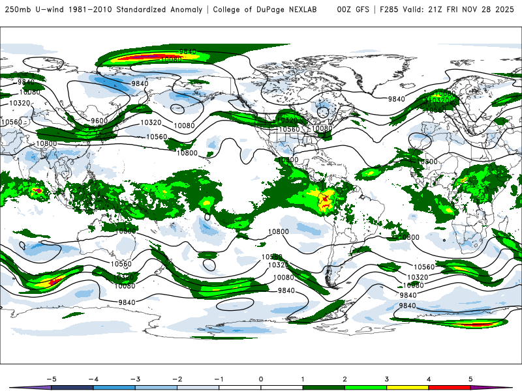Click the '9600' contour label
The image size is (522, 391).
pos(99,121)
